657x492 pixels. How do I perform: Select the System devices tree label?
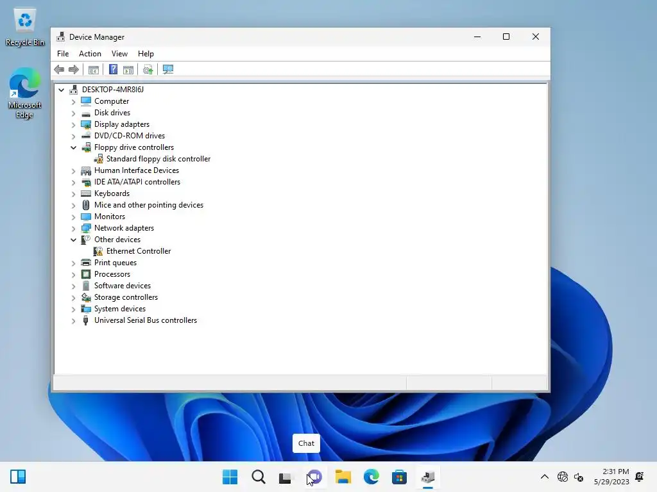(x=120, y=309)
